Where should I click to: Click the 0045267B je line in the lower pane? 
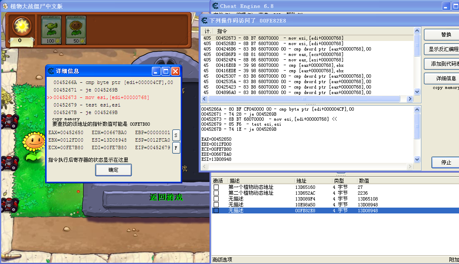[239, 129]
